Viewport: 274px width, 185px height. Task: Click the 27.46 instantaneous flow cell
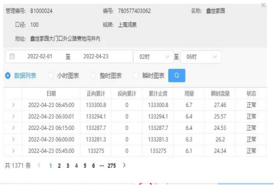click(220, 105)
